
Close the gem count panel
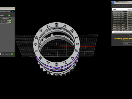click(14, 8)
